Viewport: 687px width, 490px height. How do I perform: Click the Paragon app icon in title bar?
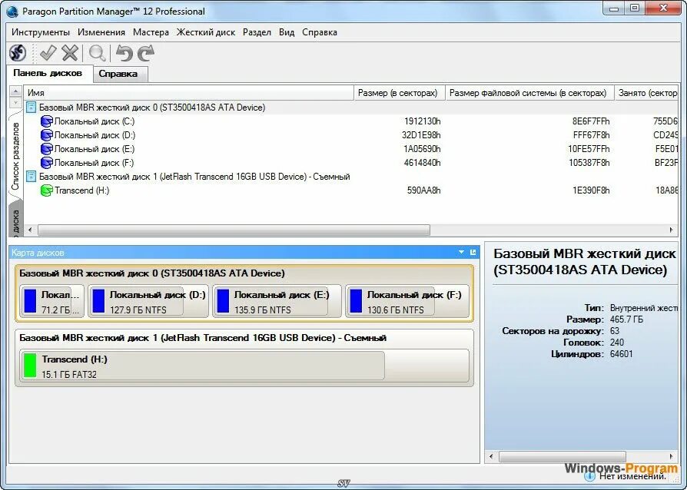tap(13, 12)
